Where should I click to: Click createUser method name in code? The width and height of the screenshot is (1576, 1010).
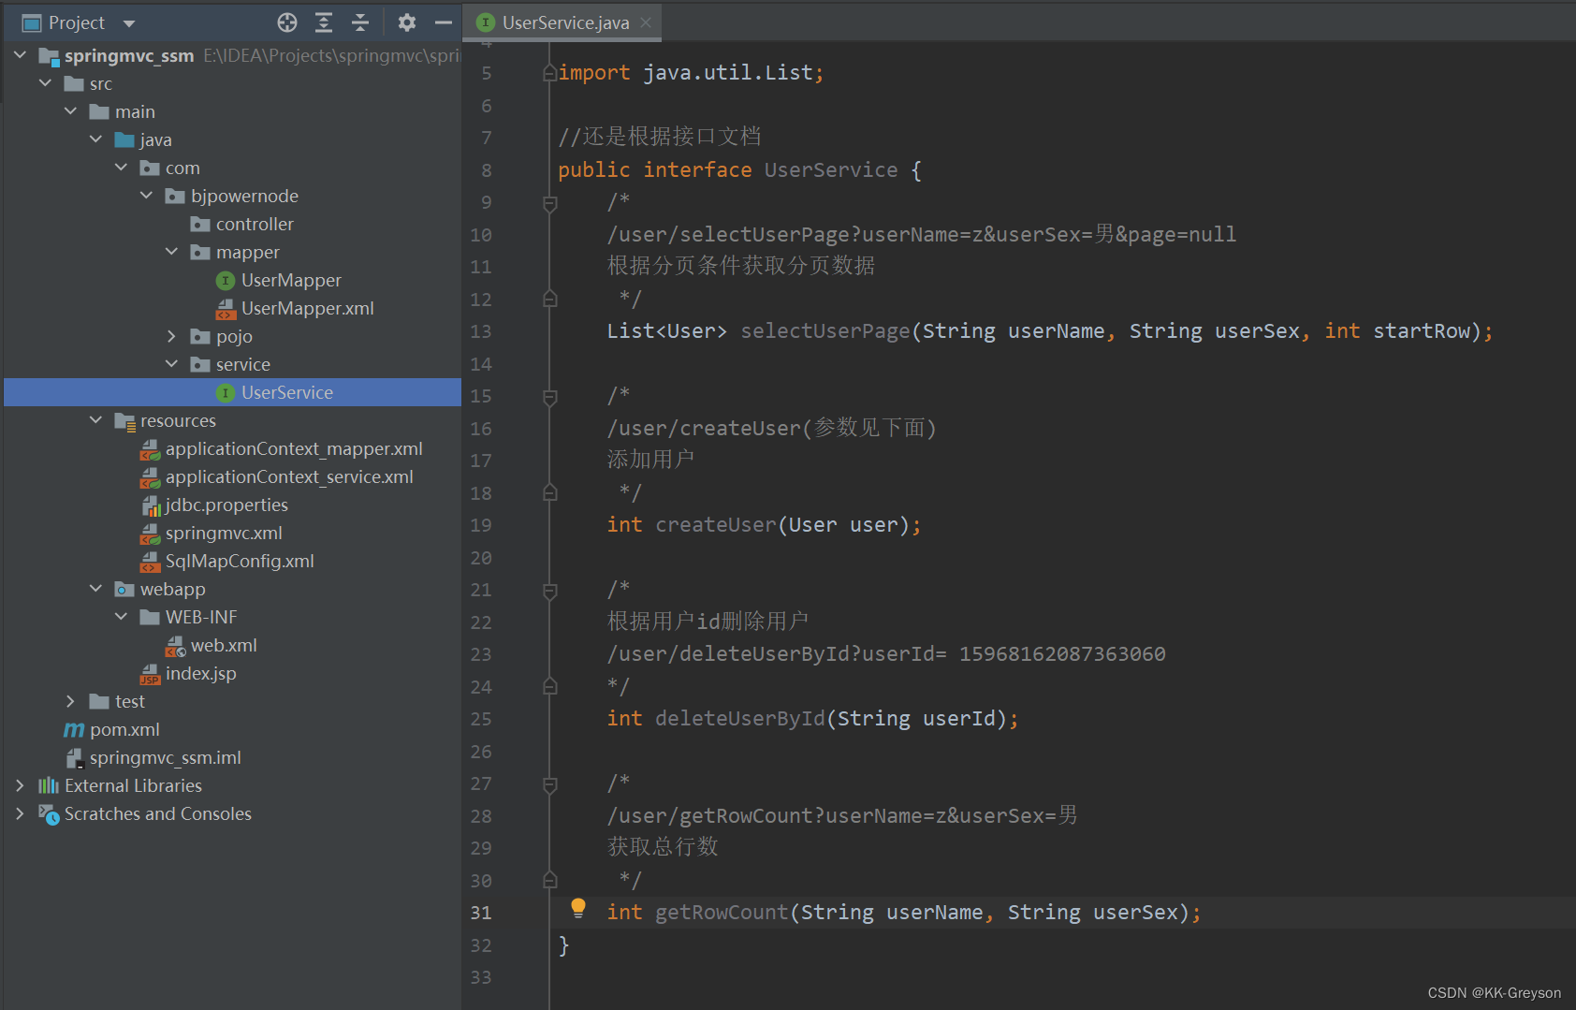click(716, 525)
